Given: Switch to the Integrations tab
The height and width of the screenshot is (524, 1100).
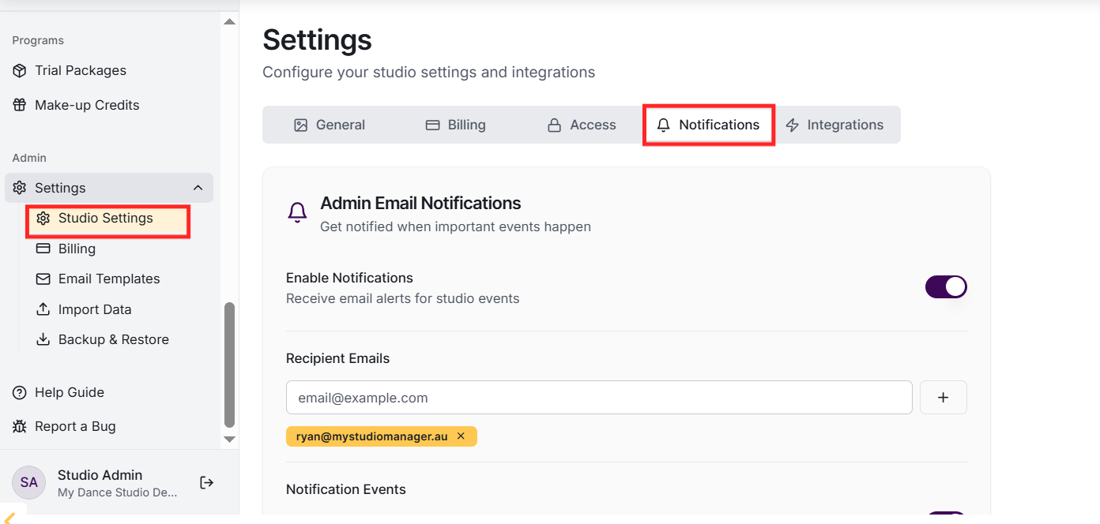Looking at the screenshot, I should point(834,125).
